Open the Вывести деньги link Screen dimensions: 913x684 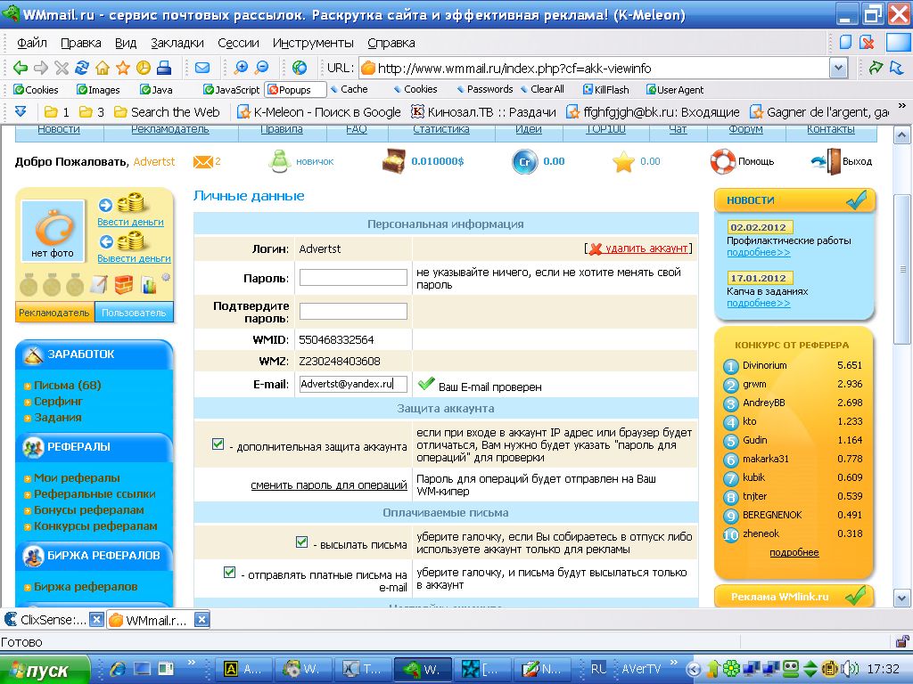coord(134,258)
